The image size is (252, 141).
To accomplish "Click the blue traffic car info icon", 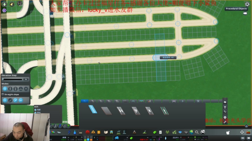I will pyautogui.click(x=117, y=138).
